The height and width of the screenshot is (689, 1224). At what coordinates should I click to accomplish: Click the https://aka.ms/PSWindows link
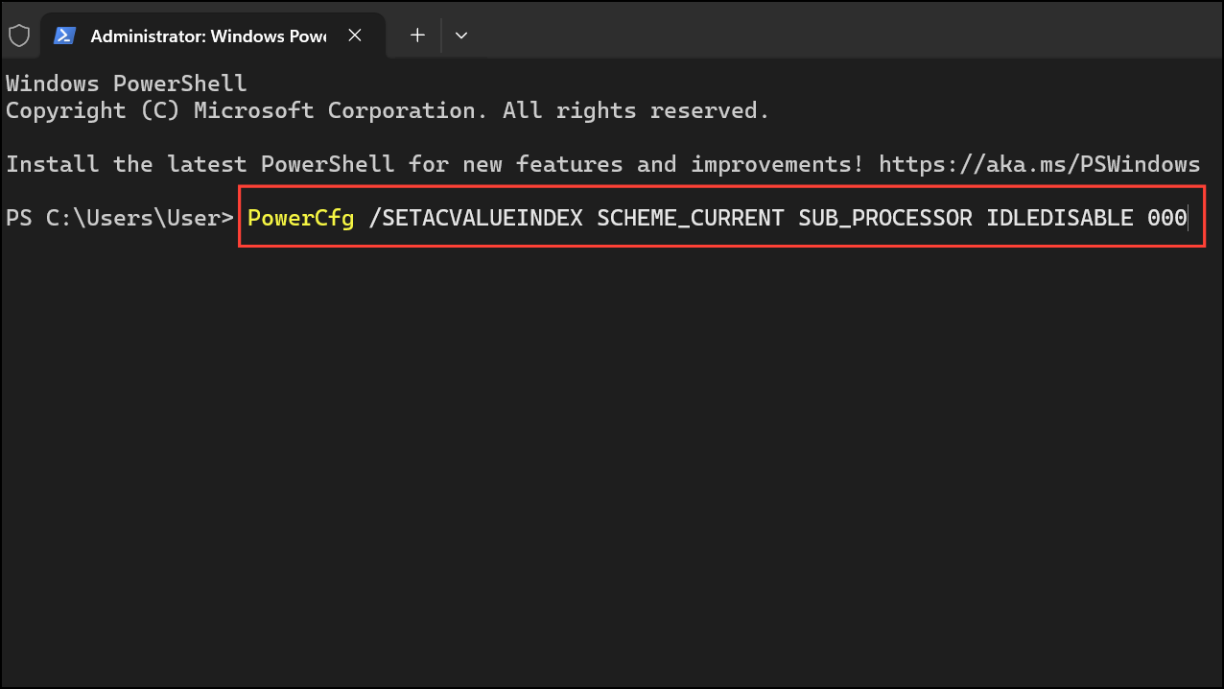tap(1039, 164)
